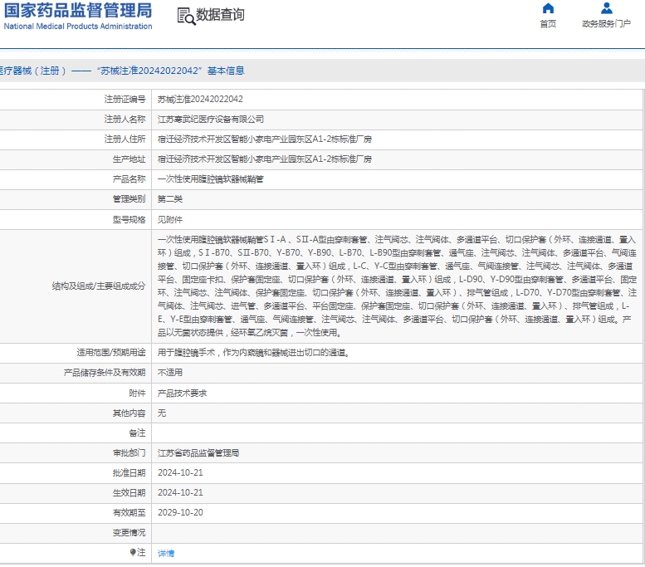645x567 pixels.
Task: Click 批准日期 value 2024-10-21
Action: coord(180,472)
